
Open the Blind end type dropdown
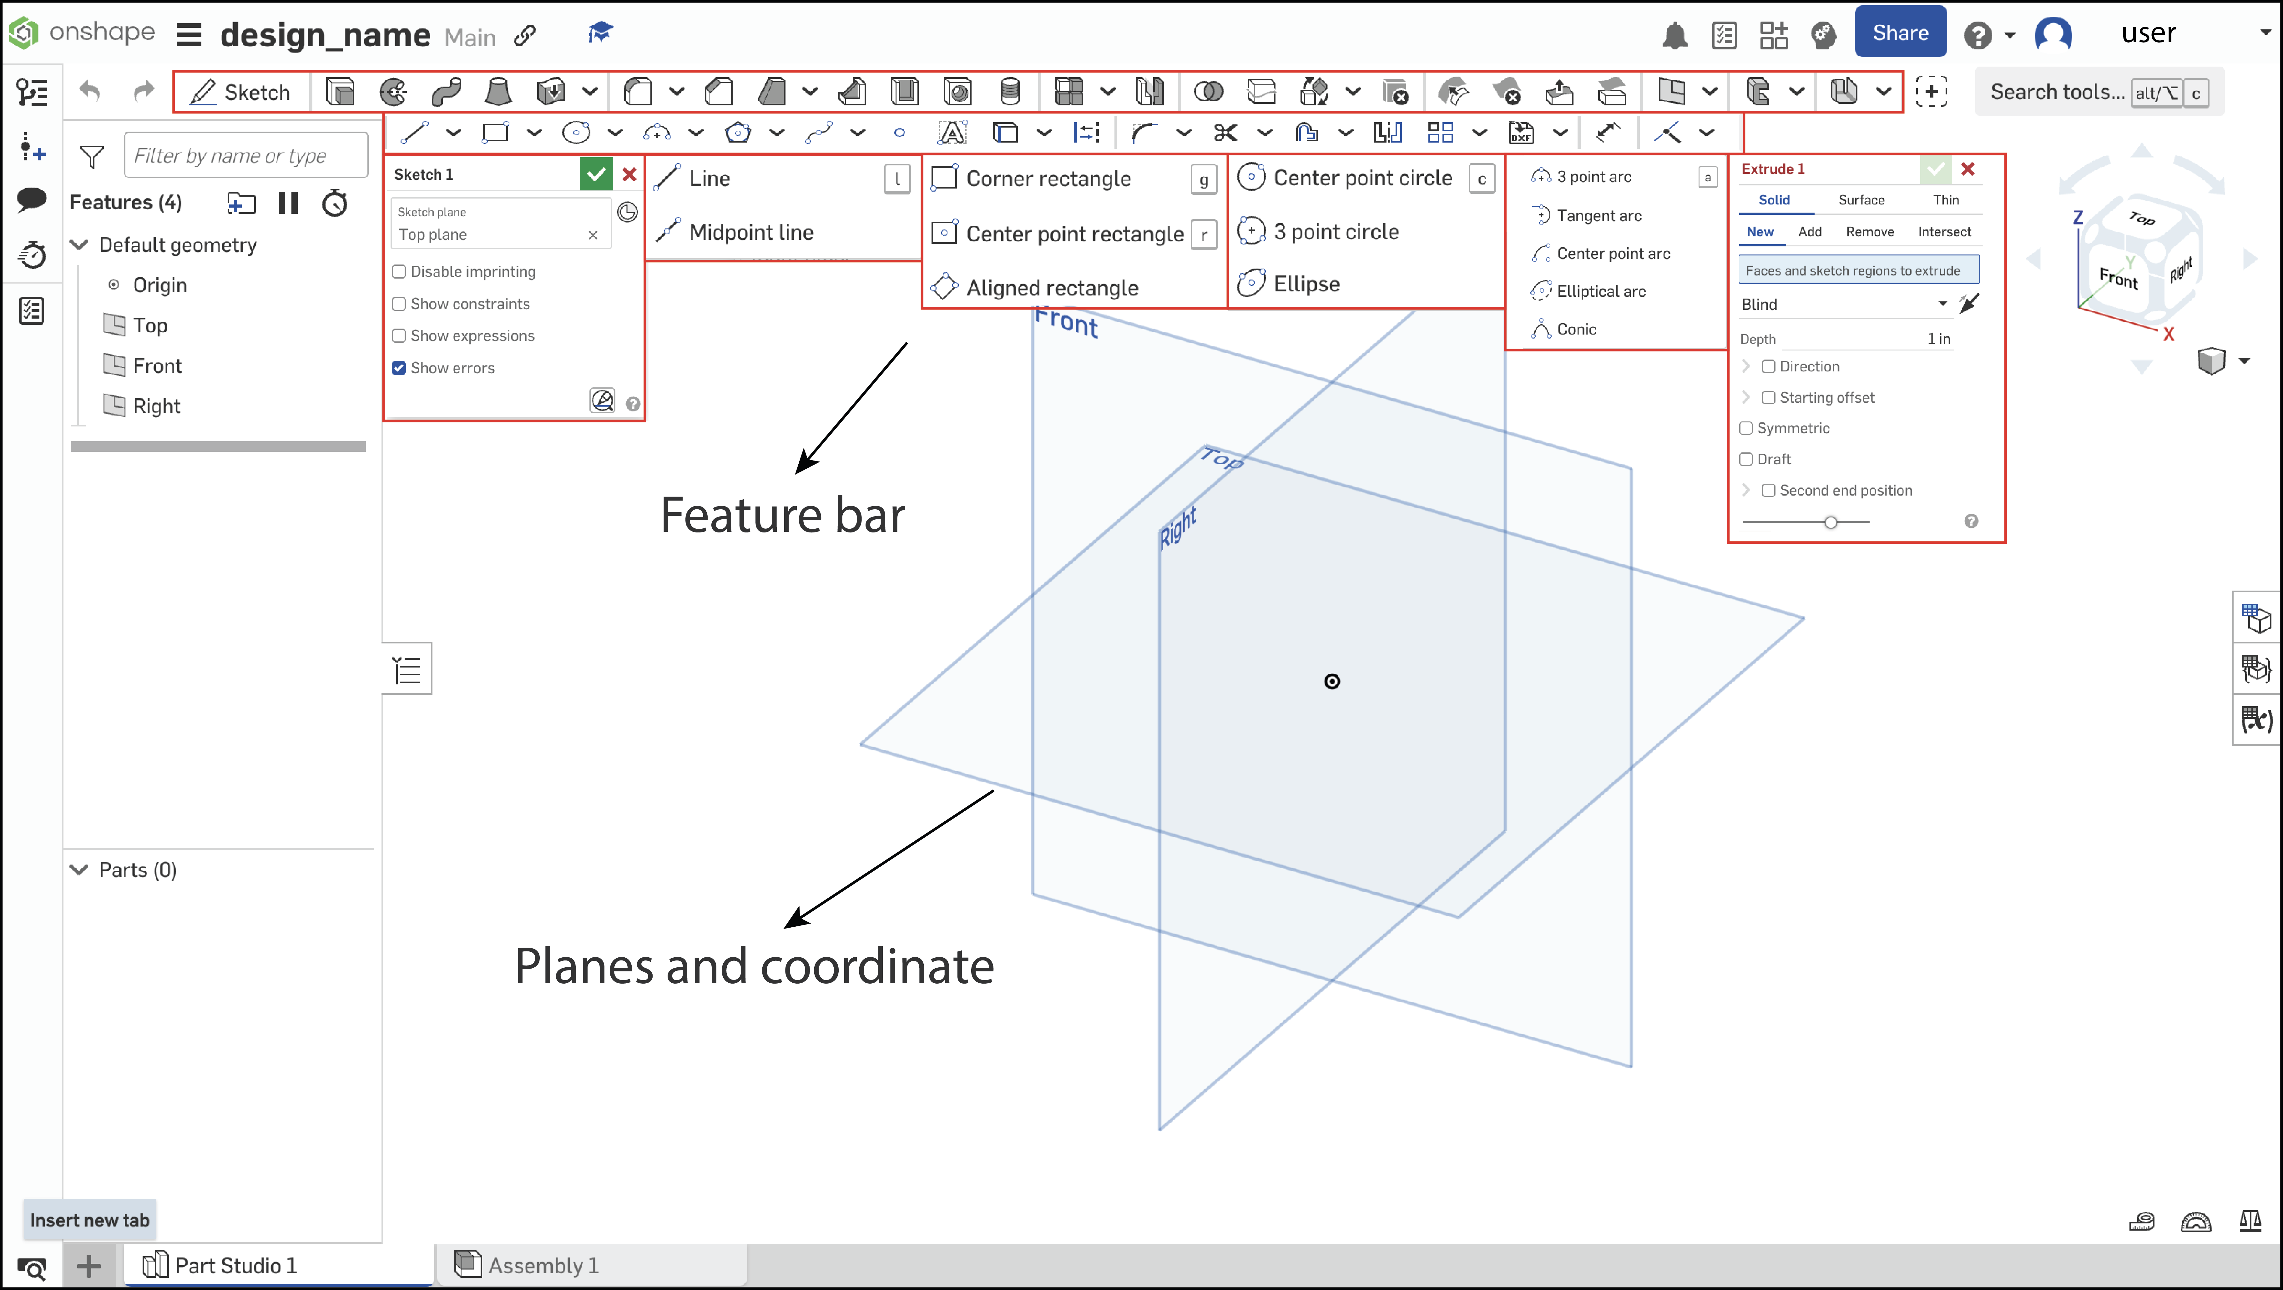1842,304
